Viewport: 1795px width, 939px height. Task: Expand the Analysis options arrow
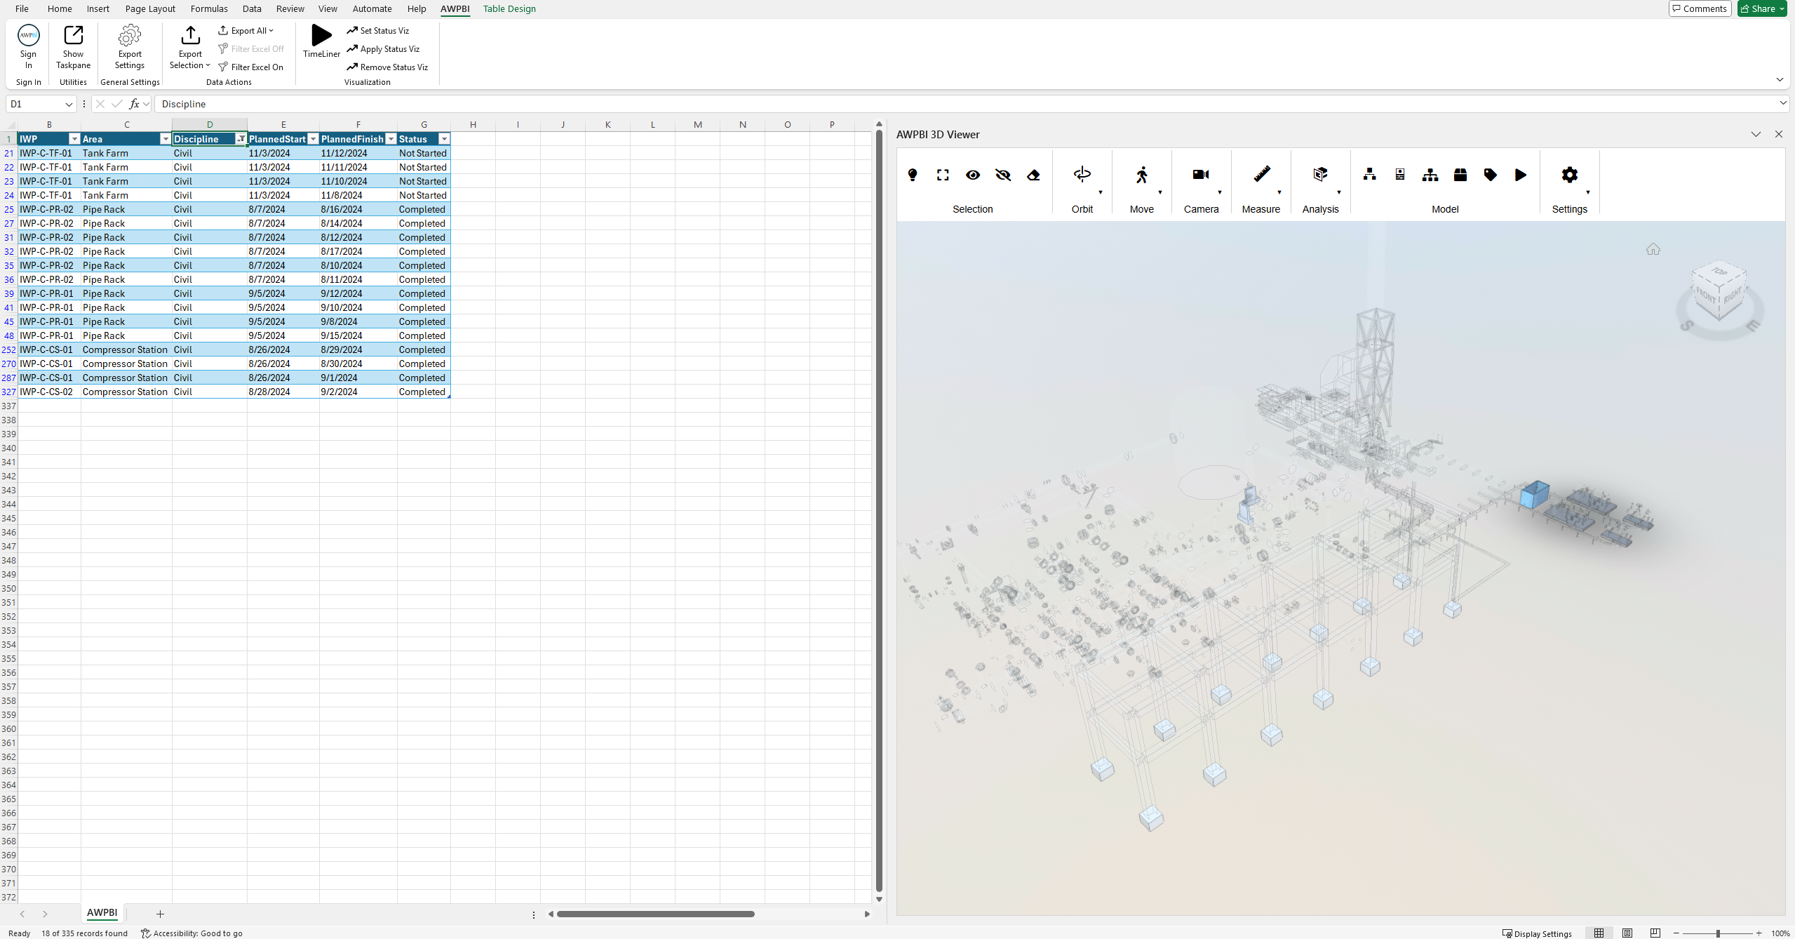point(1339,192)
